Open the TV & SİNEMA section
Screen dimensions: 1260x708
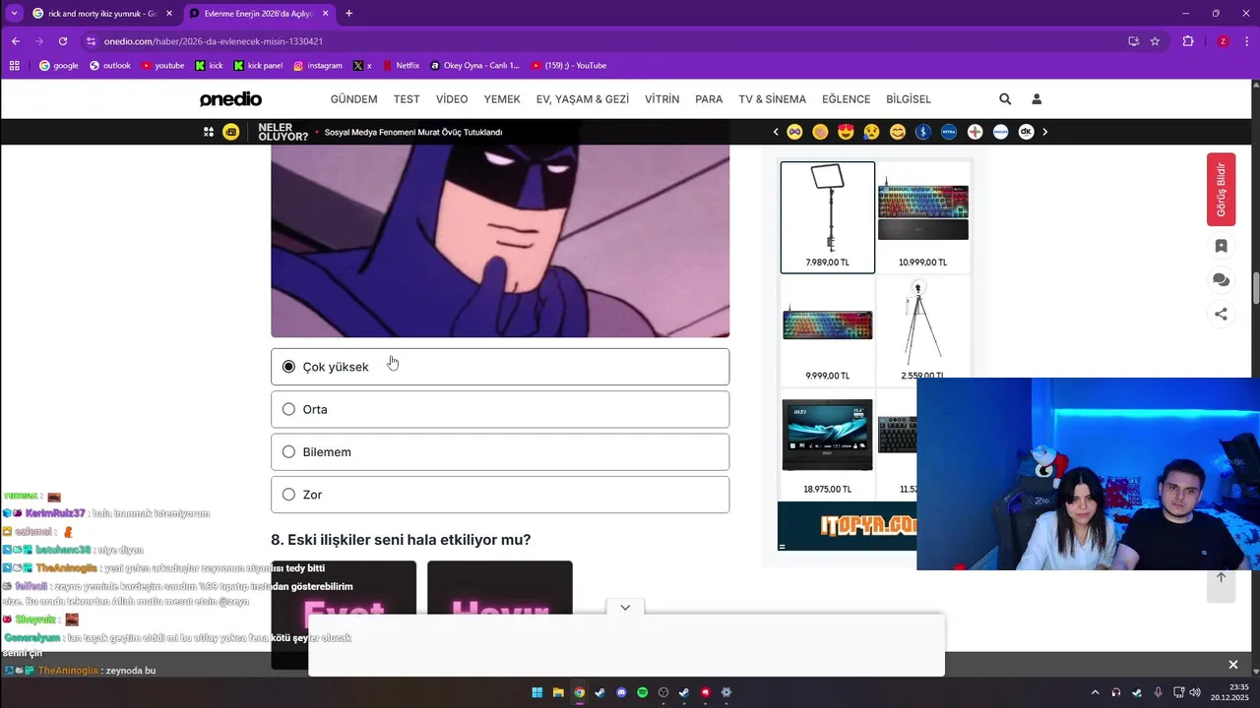point(773,99)
